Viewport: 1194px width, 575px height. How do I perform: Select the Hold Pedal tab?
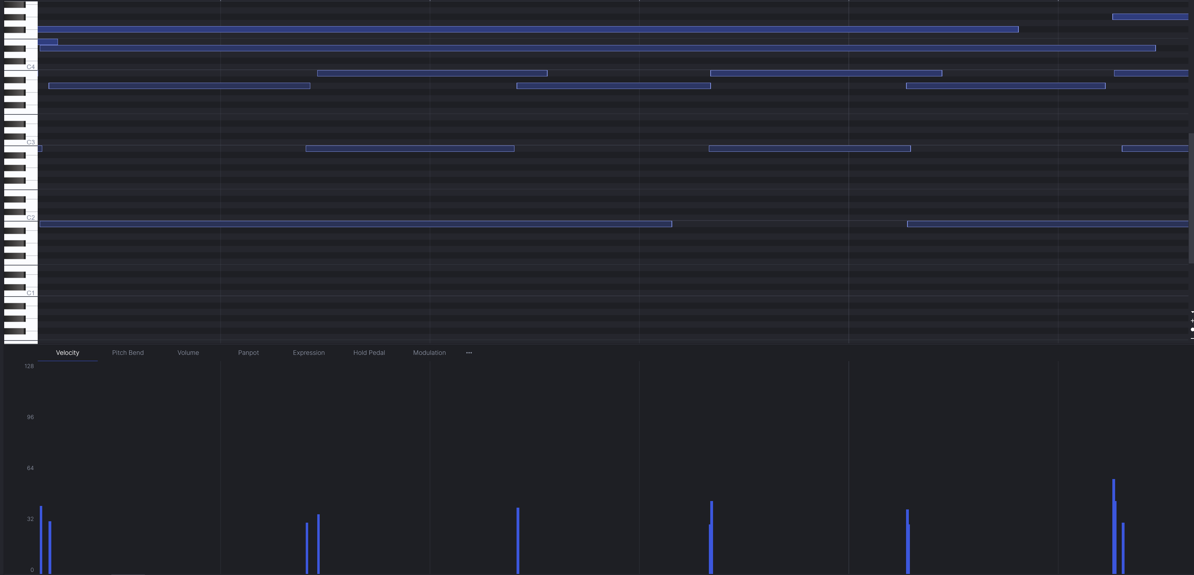[369, 353]
